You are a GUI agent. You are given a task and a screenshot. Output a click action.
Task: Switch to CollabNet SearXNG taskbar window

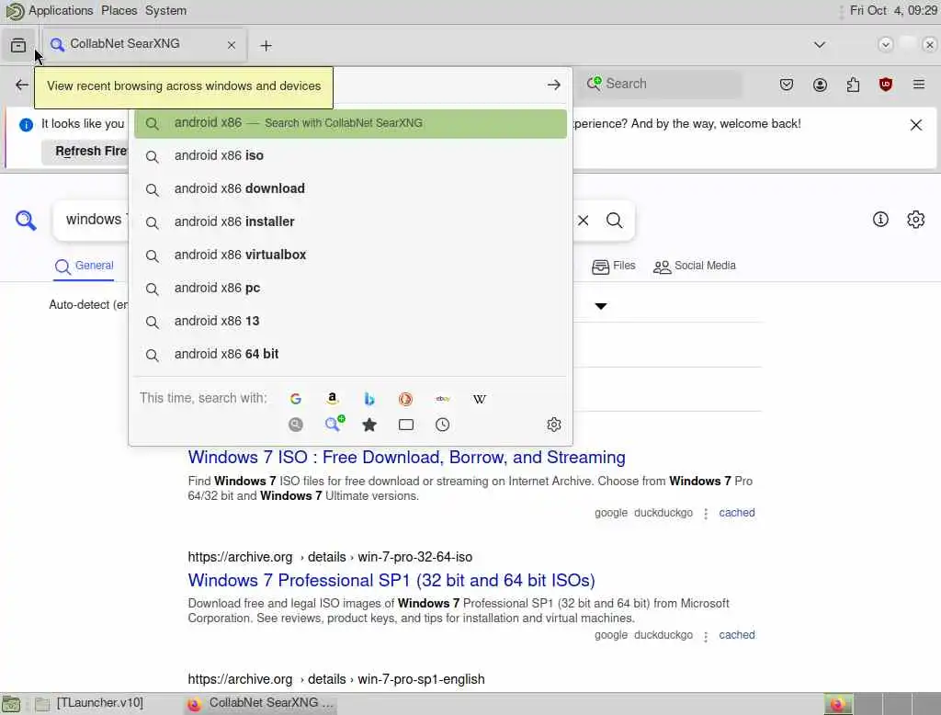(x=260, y=703)
